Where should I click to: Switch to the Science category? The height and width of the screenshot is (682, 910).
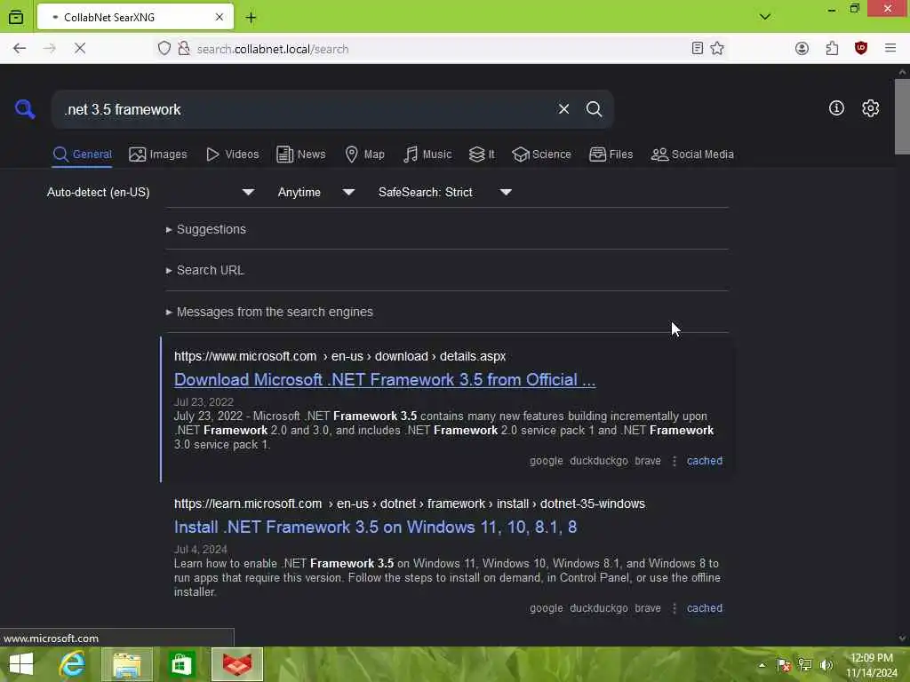pos(541,155)
